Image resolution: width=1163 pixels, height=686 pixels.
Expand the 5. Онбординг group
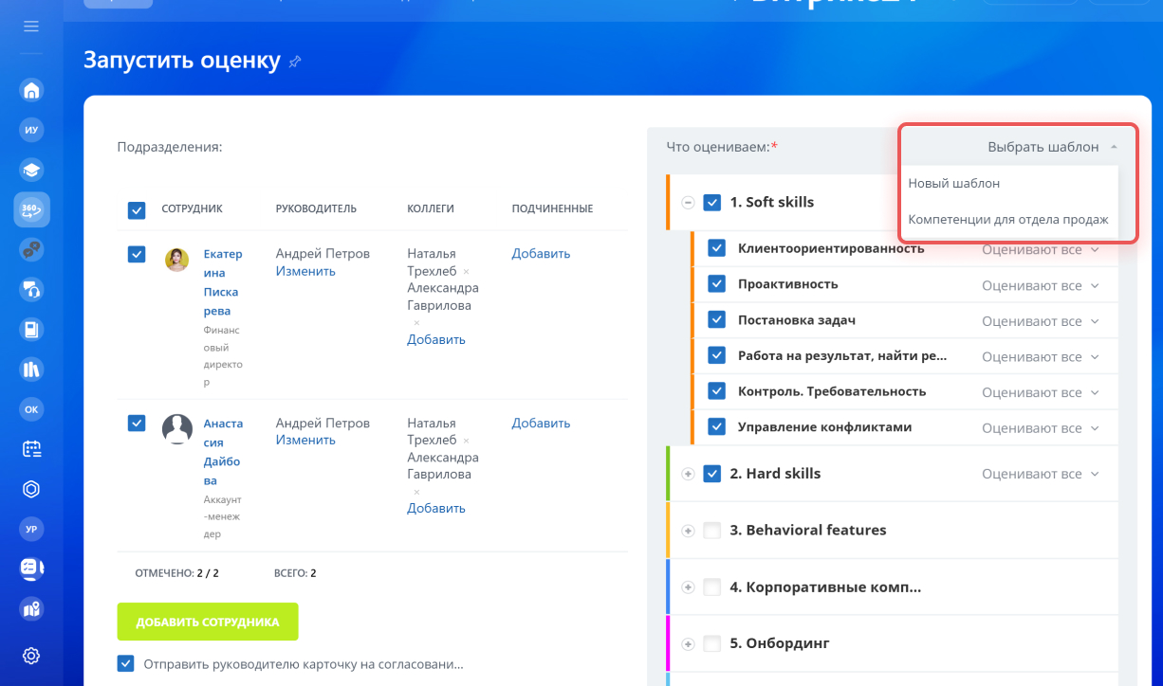[x=688, y=643]
